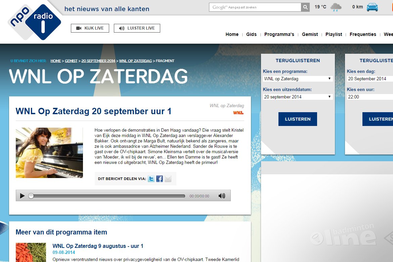Click the heading 'WNL Op Zaterdag 20 september uur 1'

click(x=93, y=111)
